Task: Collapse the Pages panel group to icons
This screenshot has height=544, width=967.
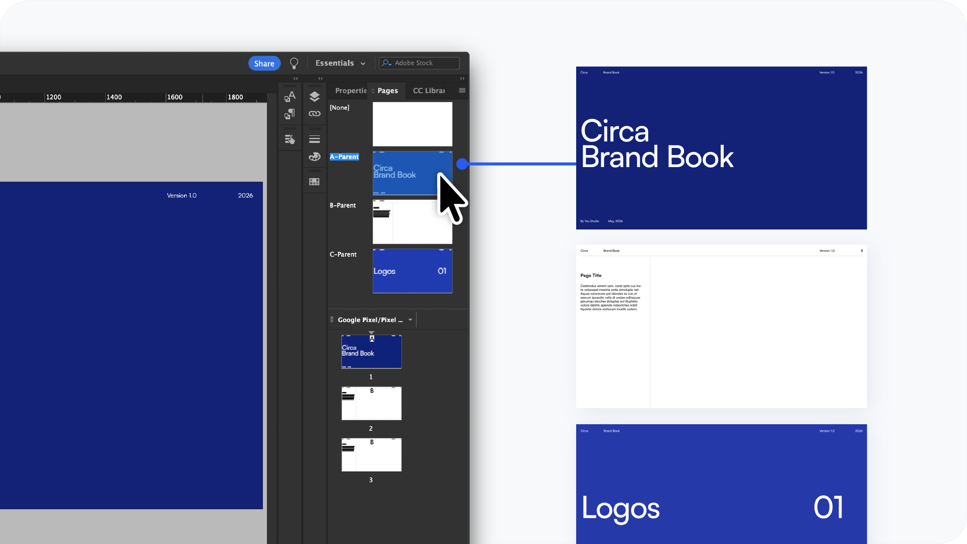Action: pos(462,79)
